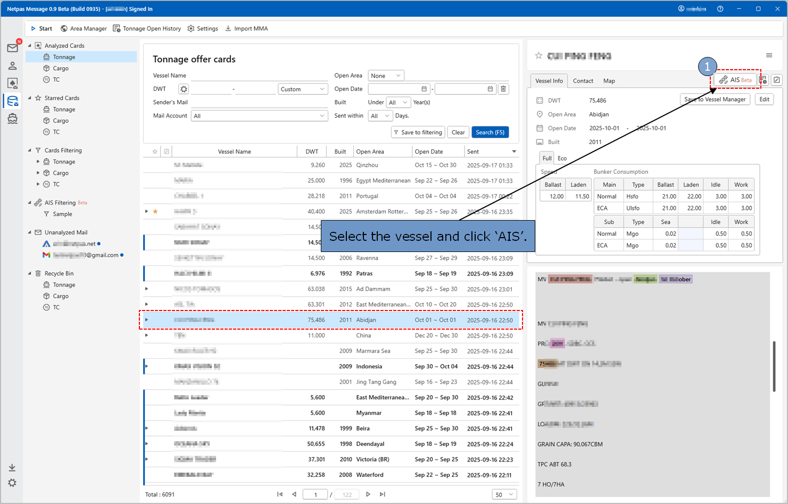Open the vessel sidebar icon
788x504 pixels.
[x=12, y=119]
